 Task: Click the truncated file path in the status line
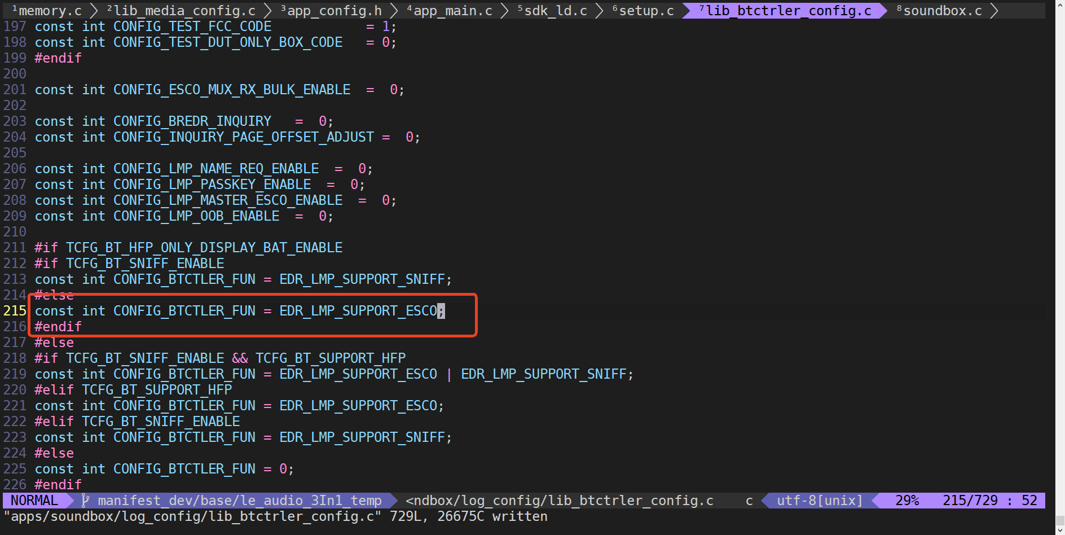560,501
